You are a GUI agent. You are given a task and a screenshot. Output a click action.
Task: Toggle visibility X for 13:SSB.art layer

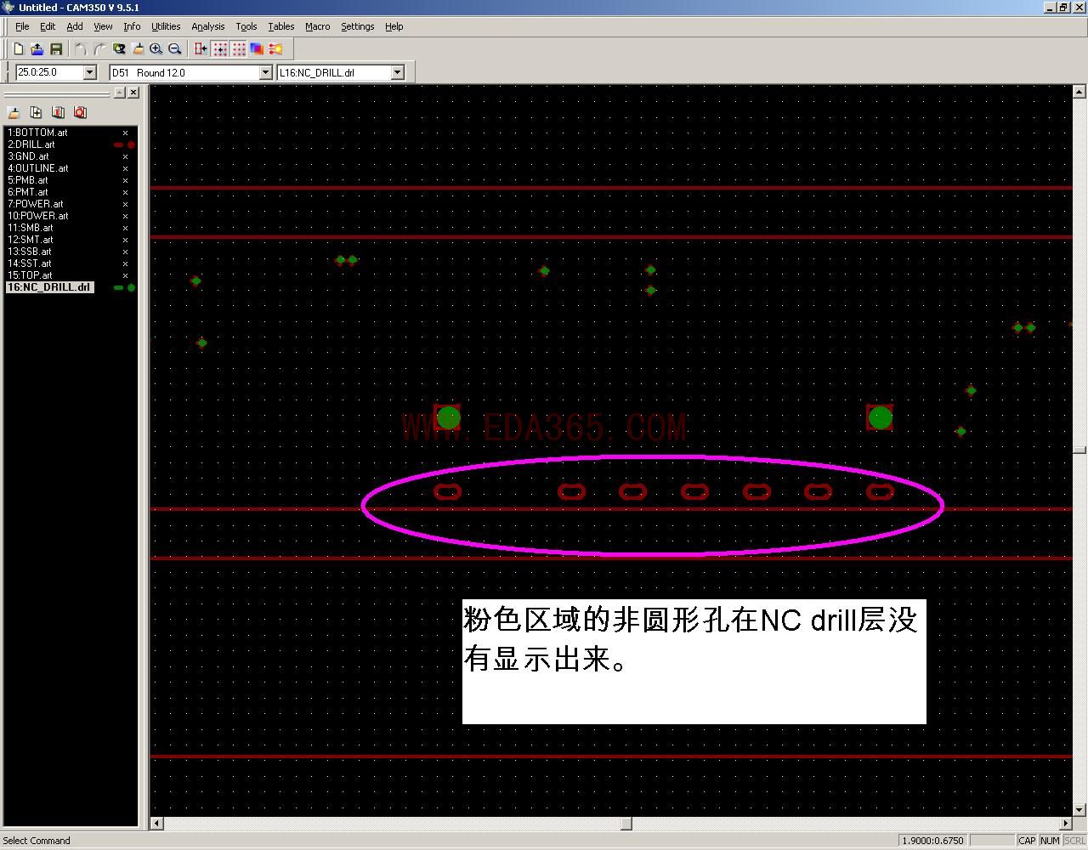click(125, 252)
